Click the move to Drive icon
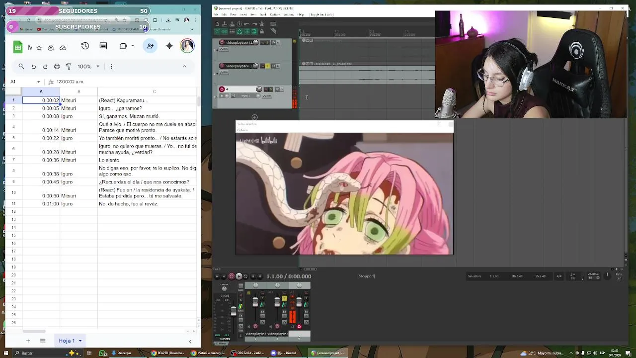 click(51, 48)
